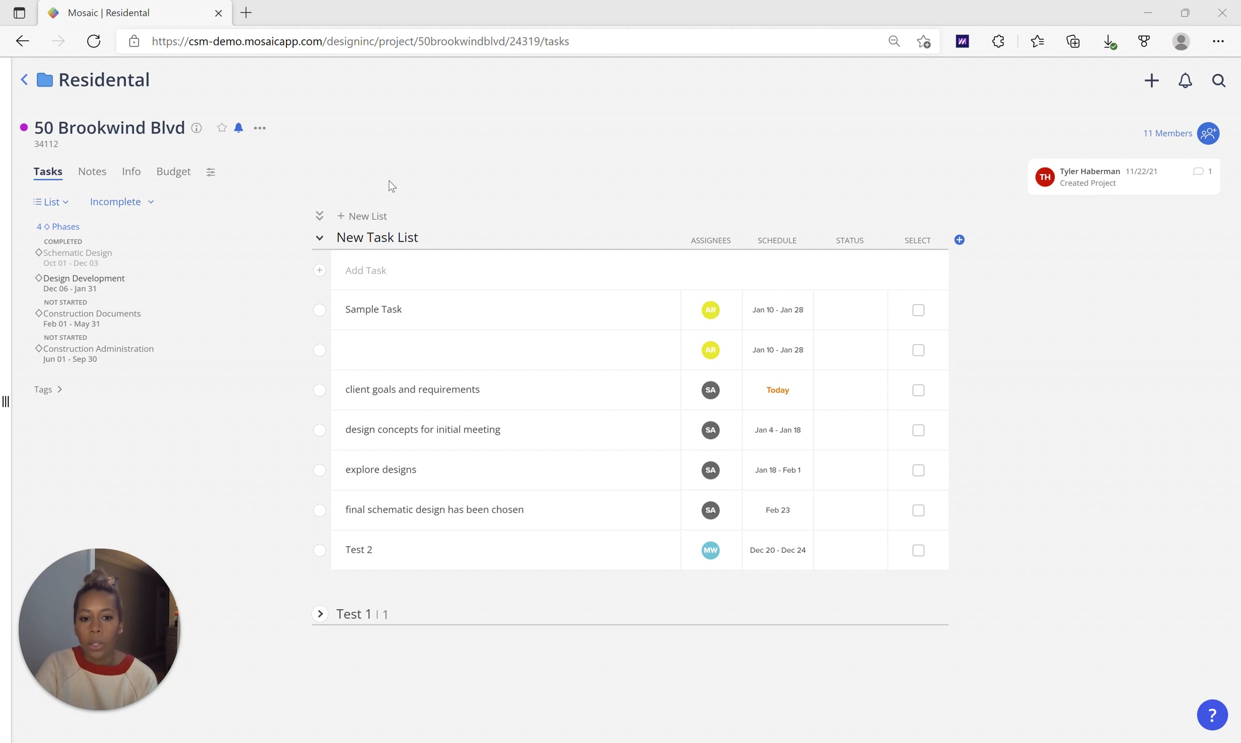
Task: Open the header search magnifier
Action: (x=1219, y=81)
